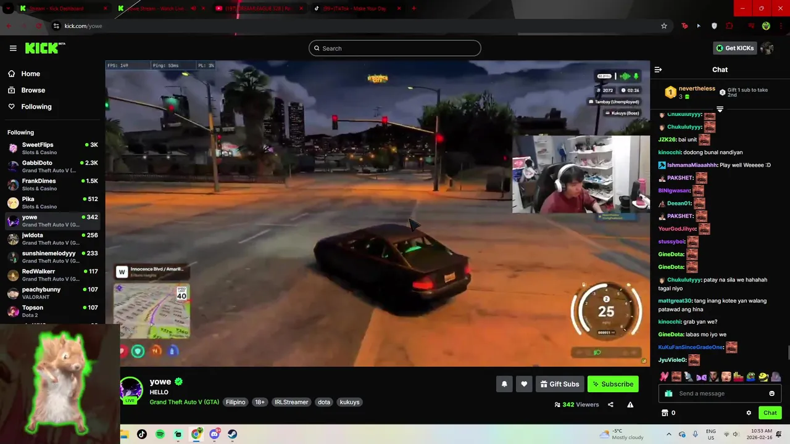Click the chat message input field
This screenshot has height=444, width=790.
[x=720, y=393]
